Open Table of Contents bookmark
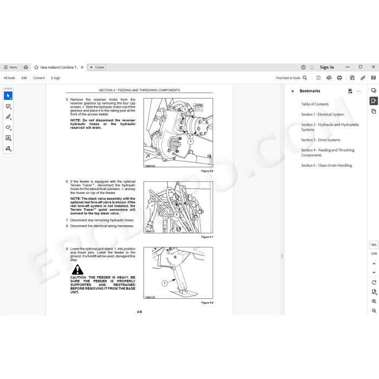Viewport: 379px width, 379px height. 315,104
